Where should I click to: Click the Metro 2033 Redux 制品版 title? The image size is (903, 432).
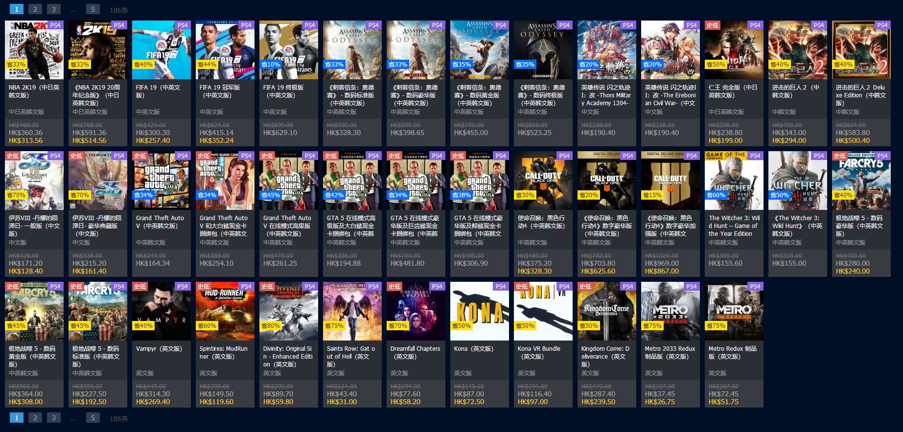670,352
